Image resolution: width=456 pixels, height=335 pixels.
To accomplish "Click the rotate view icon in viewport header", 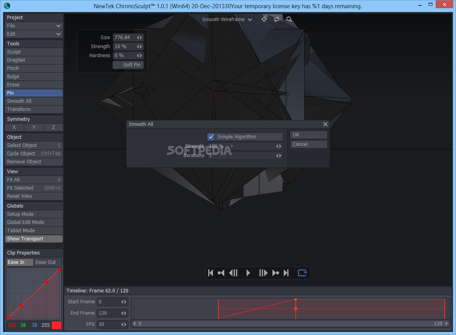I will pyautogui.click(x=277, y=19).
